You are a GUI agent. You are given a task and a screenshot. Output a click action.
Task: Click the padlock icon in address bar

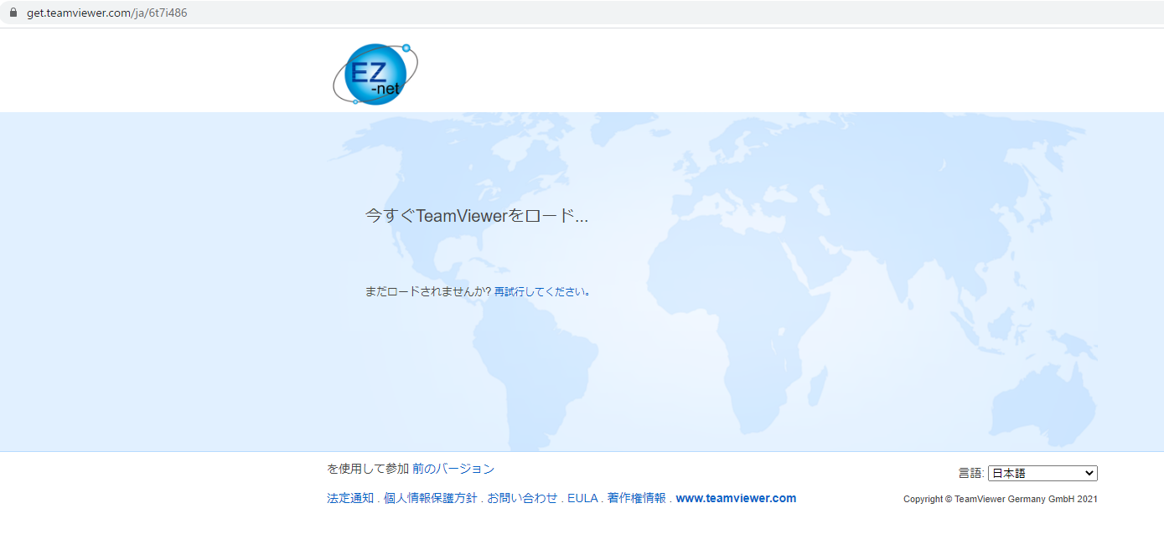click(13, 13)
